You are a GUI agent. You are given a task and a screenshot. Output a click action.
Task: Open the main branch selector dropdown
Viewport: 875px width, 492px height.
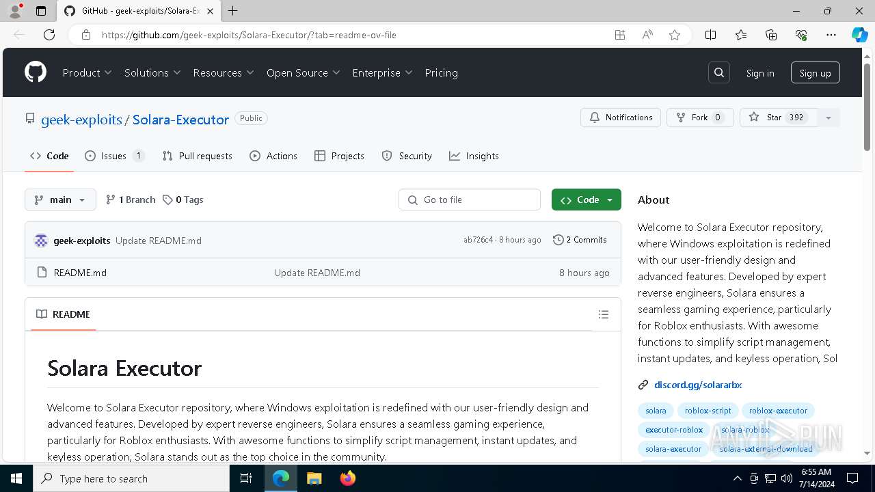(x=60, y=200)
